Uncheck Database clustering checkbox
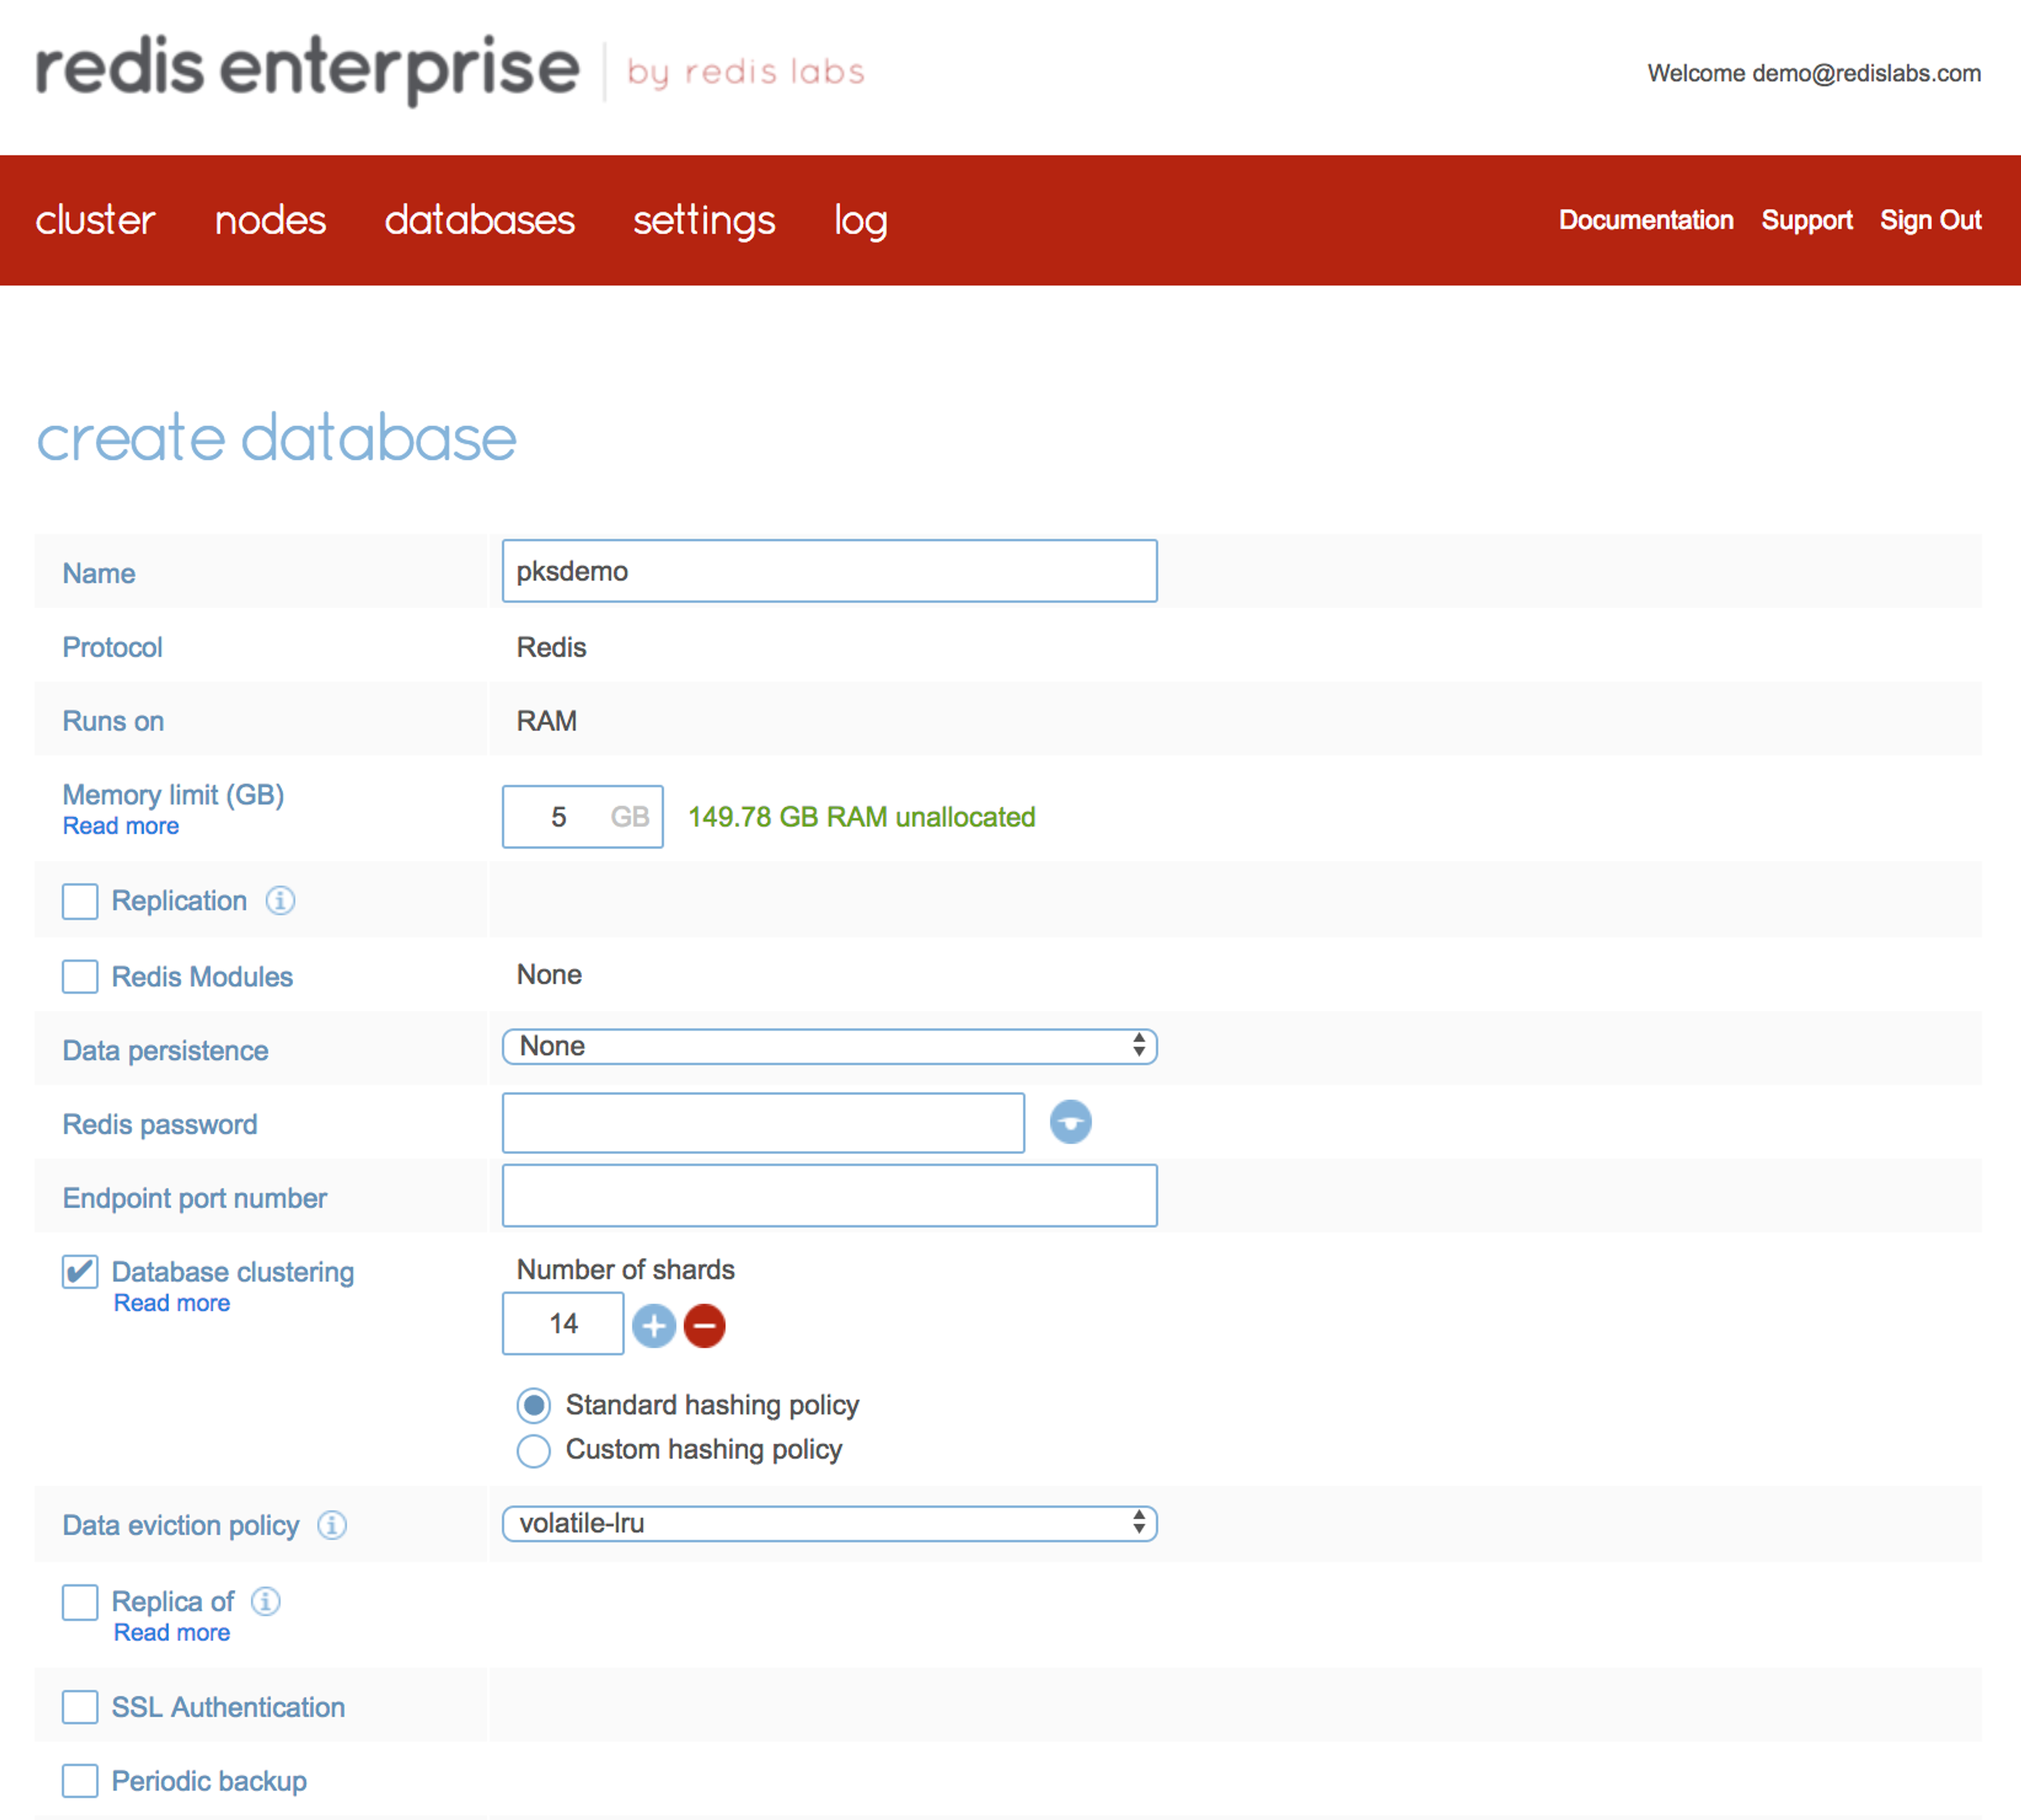Image resolution: width=2021 pixels, height=1820 pixels. coord(80,1272)
